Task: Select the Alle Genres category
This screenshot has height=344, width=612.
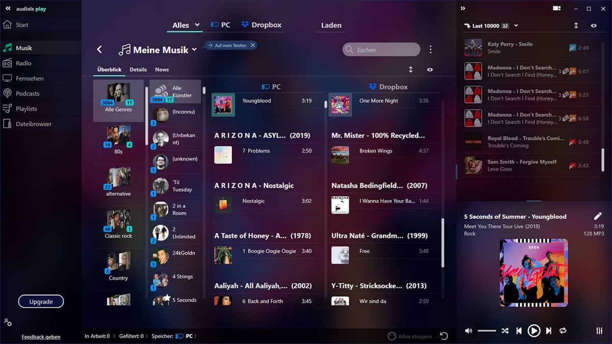Action: 118,100
